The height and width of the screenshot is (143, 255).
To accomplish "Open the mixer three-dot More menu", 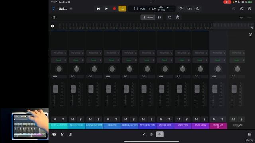I will click(241, 17).
